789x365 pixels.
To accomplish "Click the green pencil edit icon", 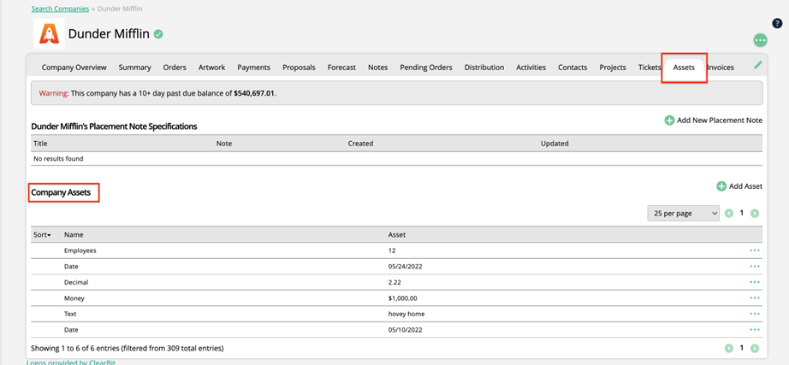I will [757, 65].
